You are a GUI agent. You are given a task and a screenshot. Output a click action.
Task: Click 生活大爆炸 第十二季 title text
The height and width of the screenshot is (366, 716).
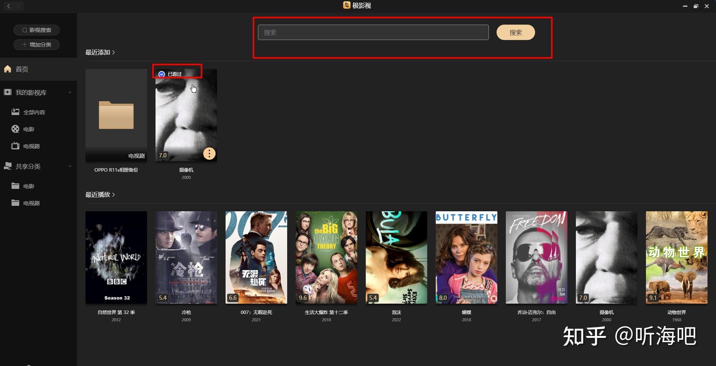(326, 313)
